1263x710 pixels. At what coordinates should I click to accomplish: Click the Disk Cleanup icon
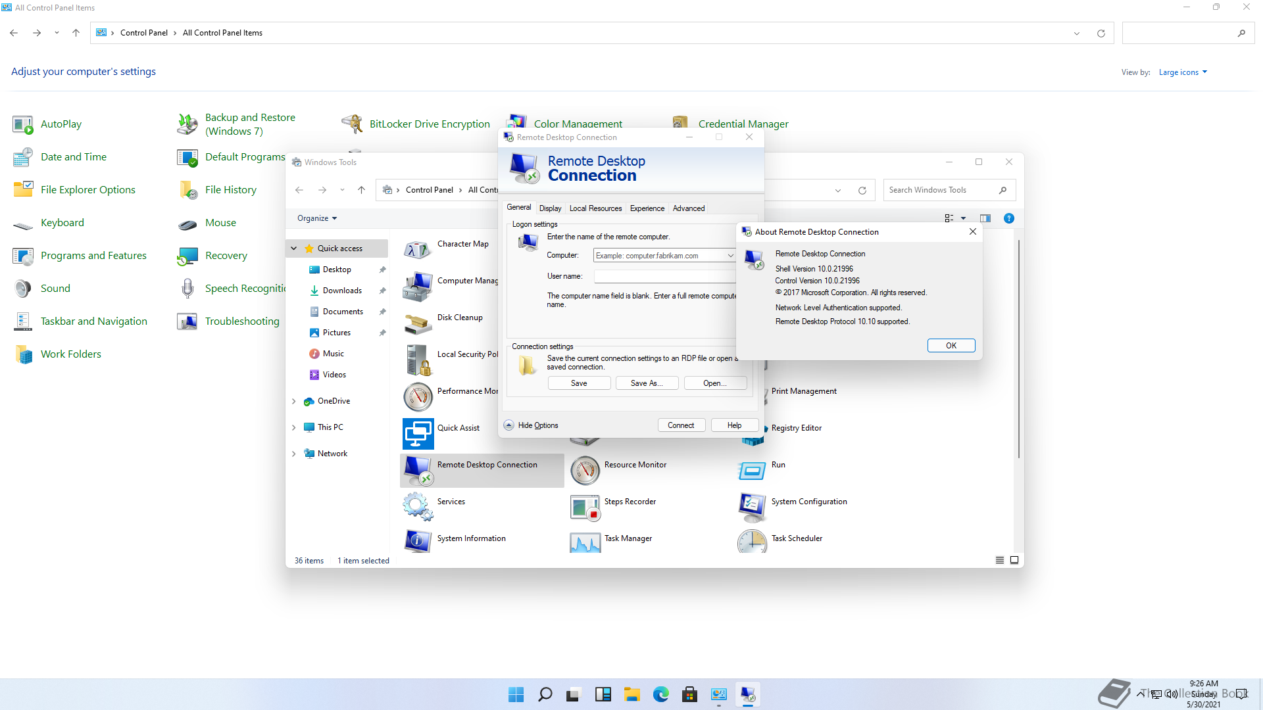coord(418,322)
